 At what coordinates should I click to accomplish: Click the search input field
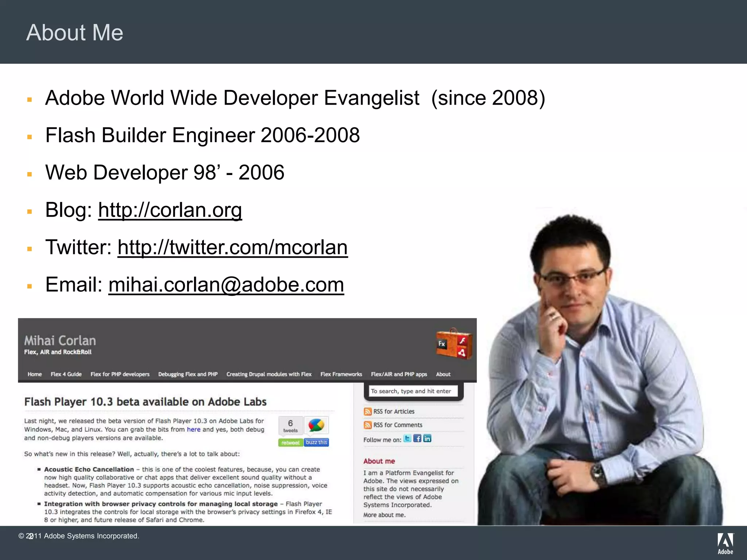[413, 391]
